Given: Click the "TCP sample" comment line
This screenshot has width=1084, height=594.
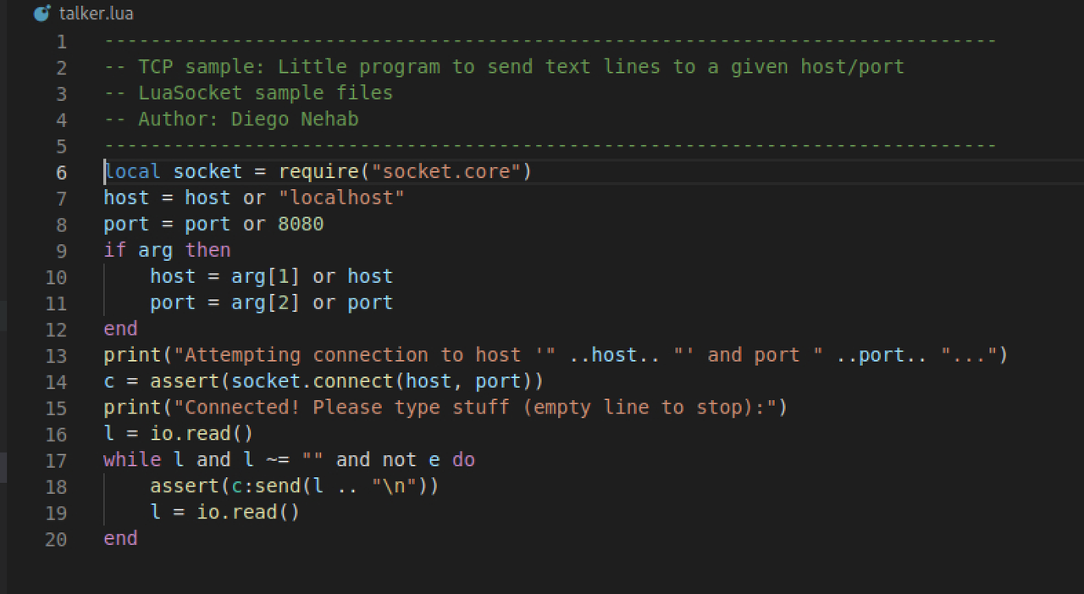Looking at the screenshot, I should point(504,67).
